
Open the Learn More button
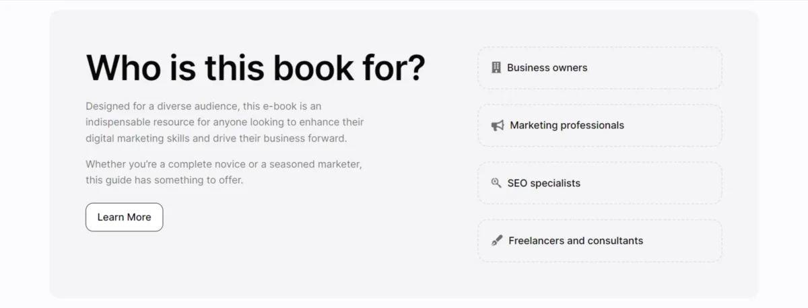pyautogui.click(x=124, y=217)
